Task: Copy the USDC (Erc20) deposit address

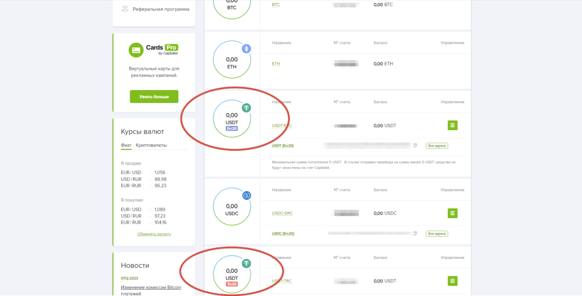Action: pyautogui.click(x=415, y=233)
